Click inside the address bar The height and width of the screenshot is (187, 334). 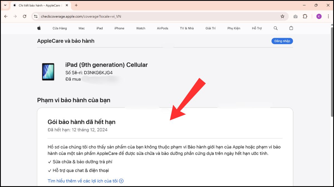[111, 16]
